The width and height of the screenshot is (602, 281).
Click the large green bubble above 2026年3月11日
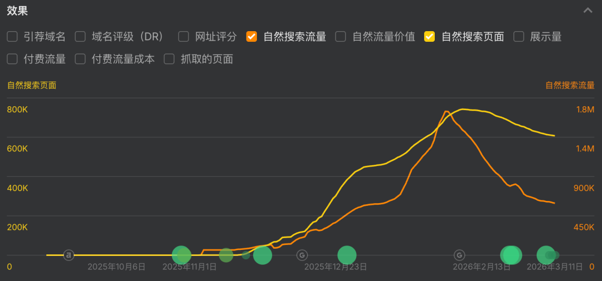click(x=546, y=255)
